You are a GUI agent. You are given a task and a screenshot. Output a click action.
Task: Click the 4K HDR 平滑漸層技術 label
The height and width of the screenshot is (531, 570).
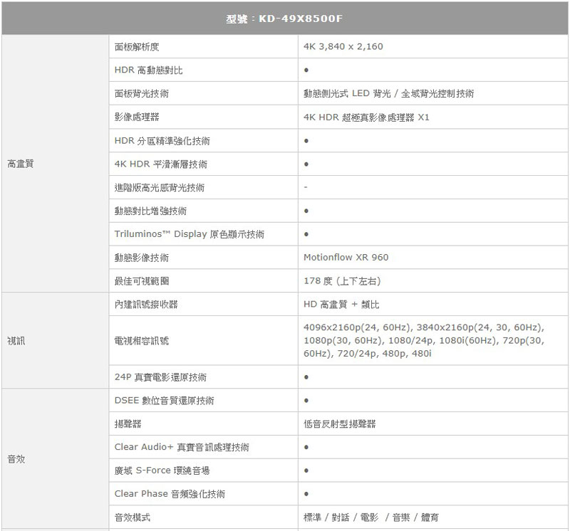[161, 164]
